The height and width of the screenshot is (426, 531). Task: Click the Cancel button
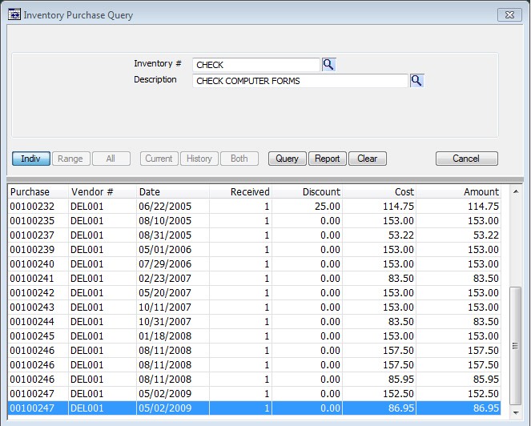[467, 159]
